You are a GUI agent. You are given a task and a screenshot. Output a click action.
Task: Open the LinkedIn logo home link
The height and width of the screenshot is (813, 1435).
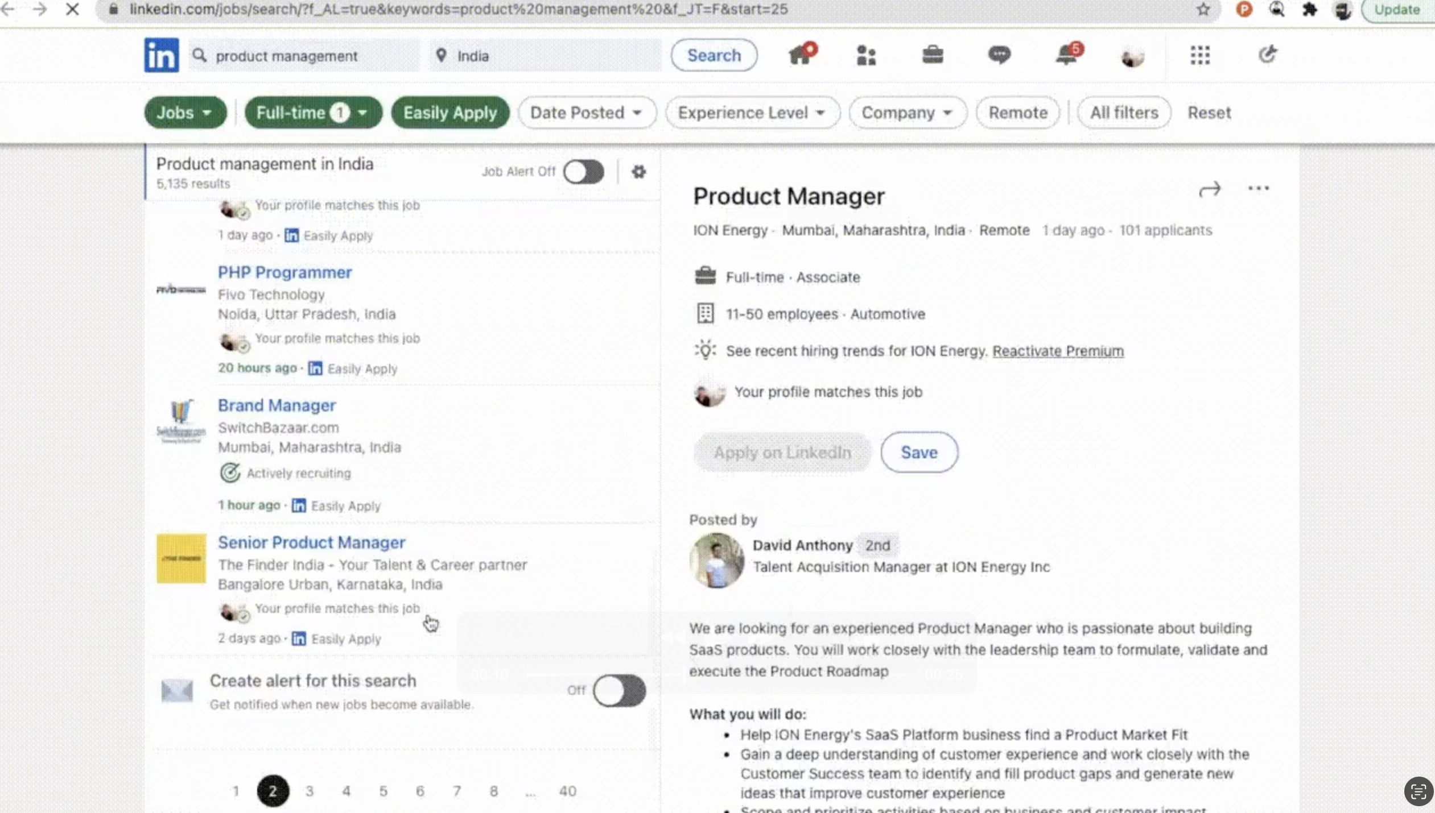pos(161,55)
